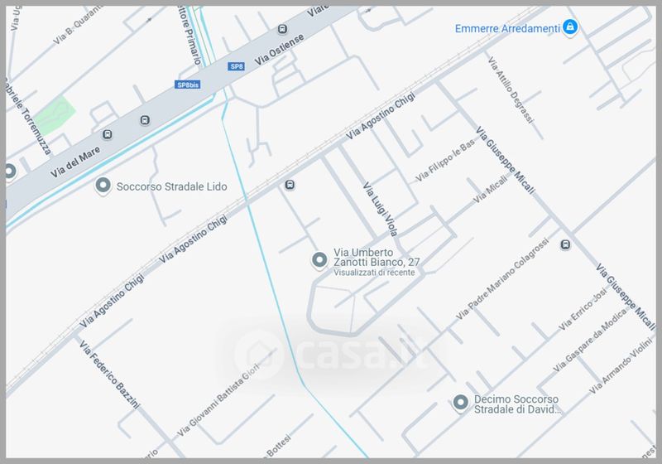662x464 pixels.
Task: Click the bus stop icon below Via Agostino Chigi
Action: coord(290,185)
